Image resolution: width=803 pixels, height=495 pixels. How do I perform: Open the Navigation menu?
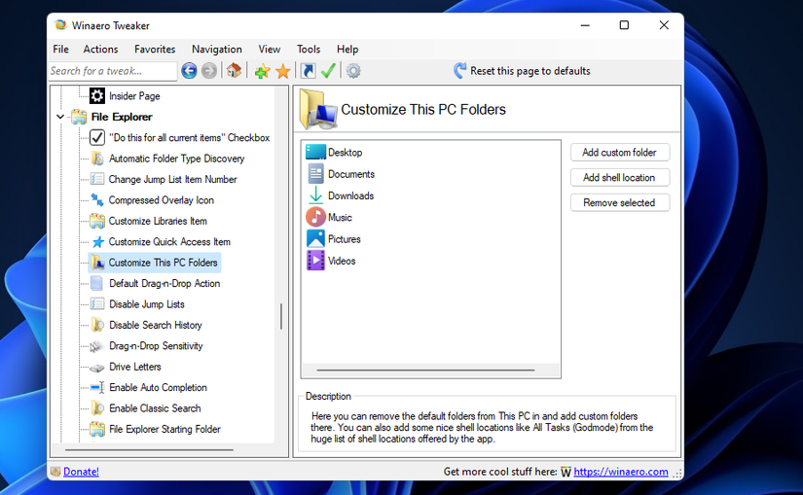pyautogui.click(x=217, y=50)
